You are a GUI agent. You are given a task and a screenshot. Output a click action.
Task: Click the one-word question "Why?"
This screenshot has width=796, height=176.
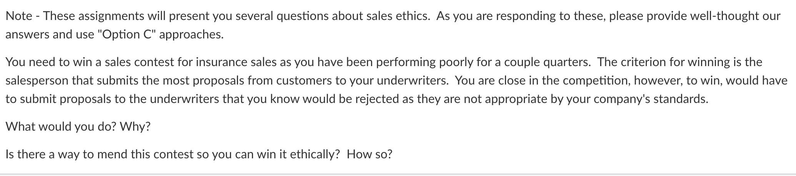point(135,127)
